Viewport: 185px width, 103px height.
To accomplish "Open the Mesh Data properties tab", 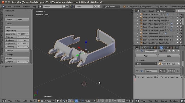I will (x=164, y=48).
